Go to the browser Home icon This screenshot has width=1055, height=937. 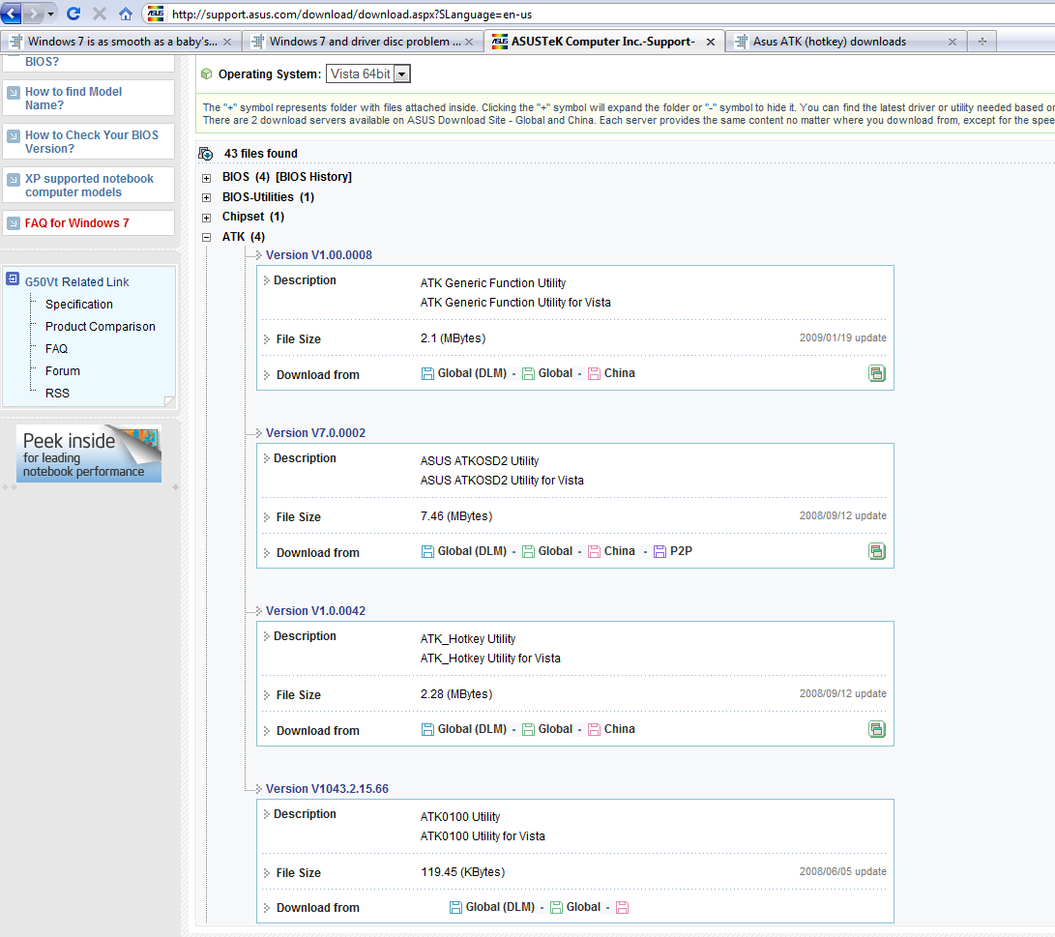click(125, 14)
